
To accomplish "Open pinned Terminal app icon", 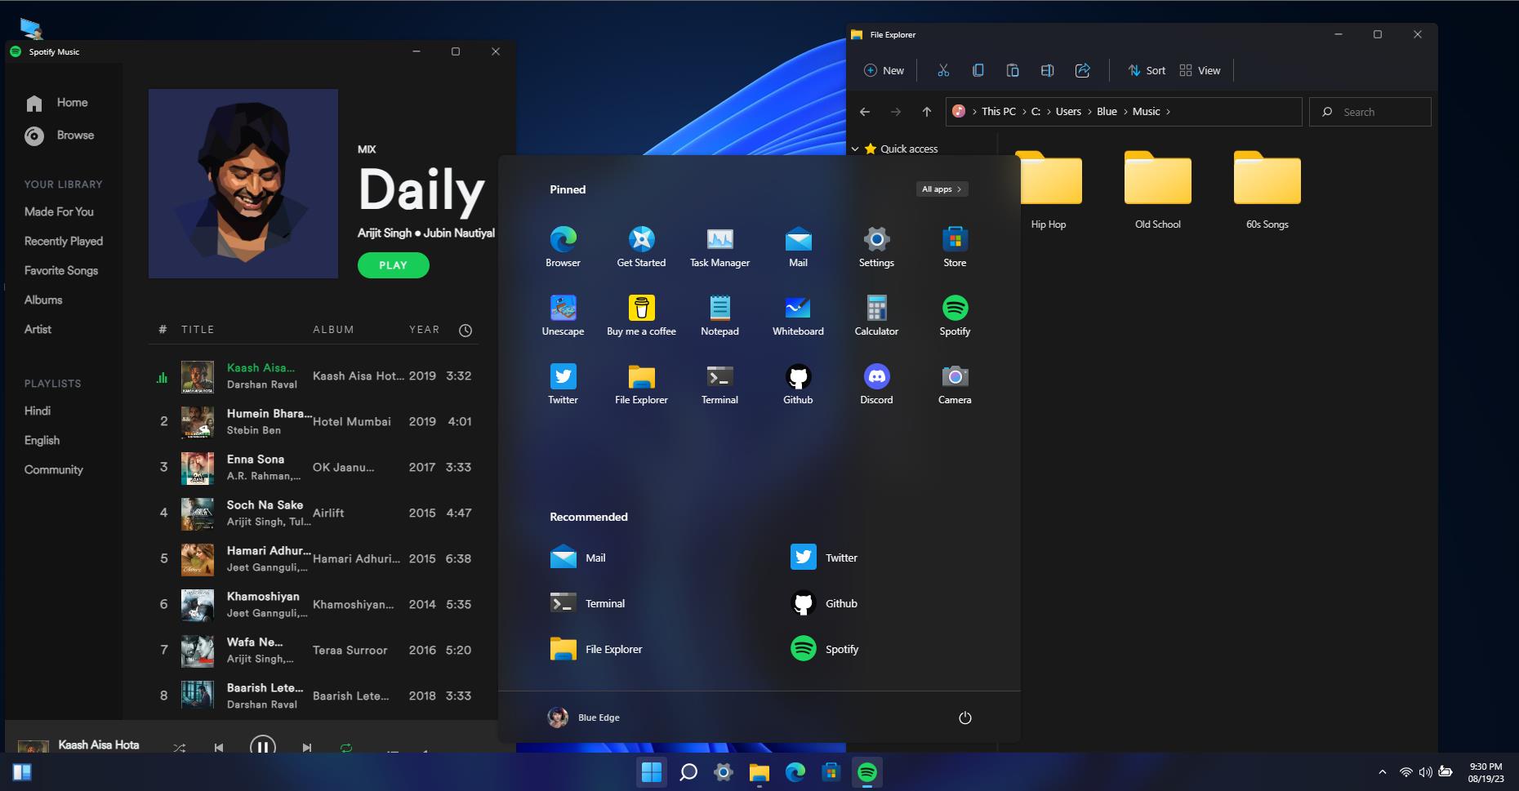I will [719, 384].
